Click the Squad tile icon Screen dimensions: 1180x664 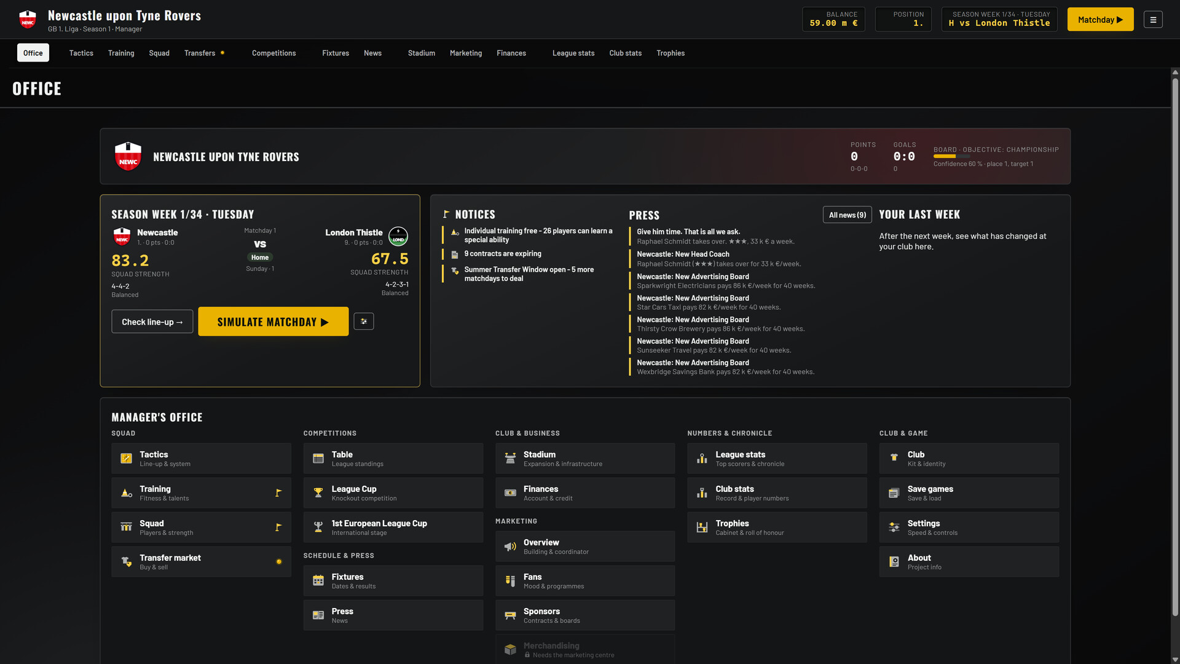click(127, 528)
